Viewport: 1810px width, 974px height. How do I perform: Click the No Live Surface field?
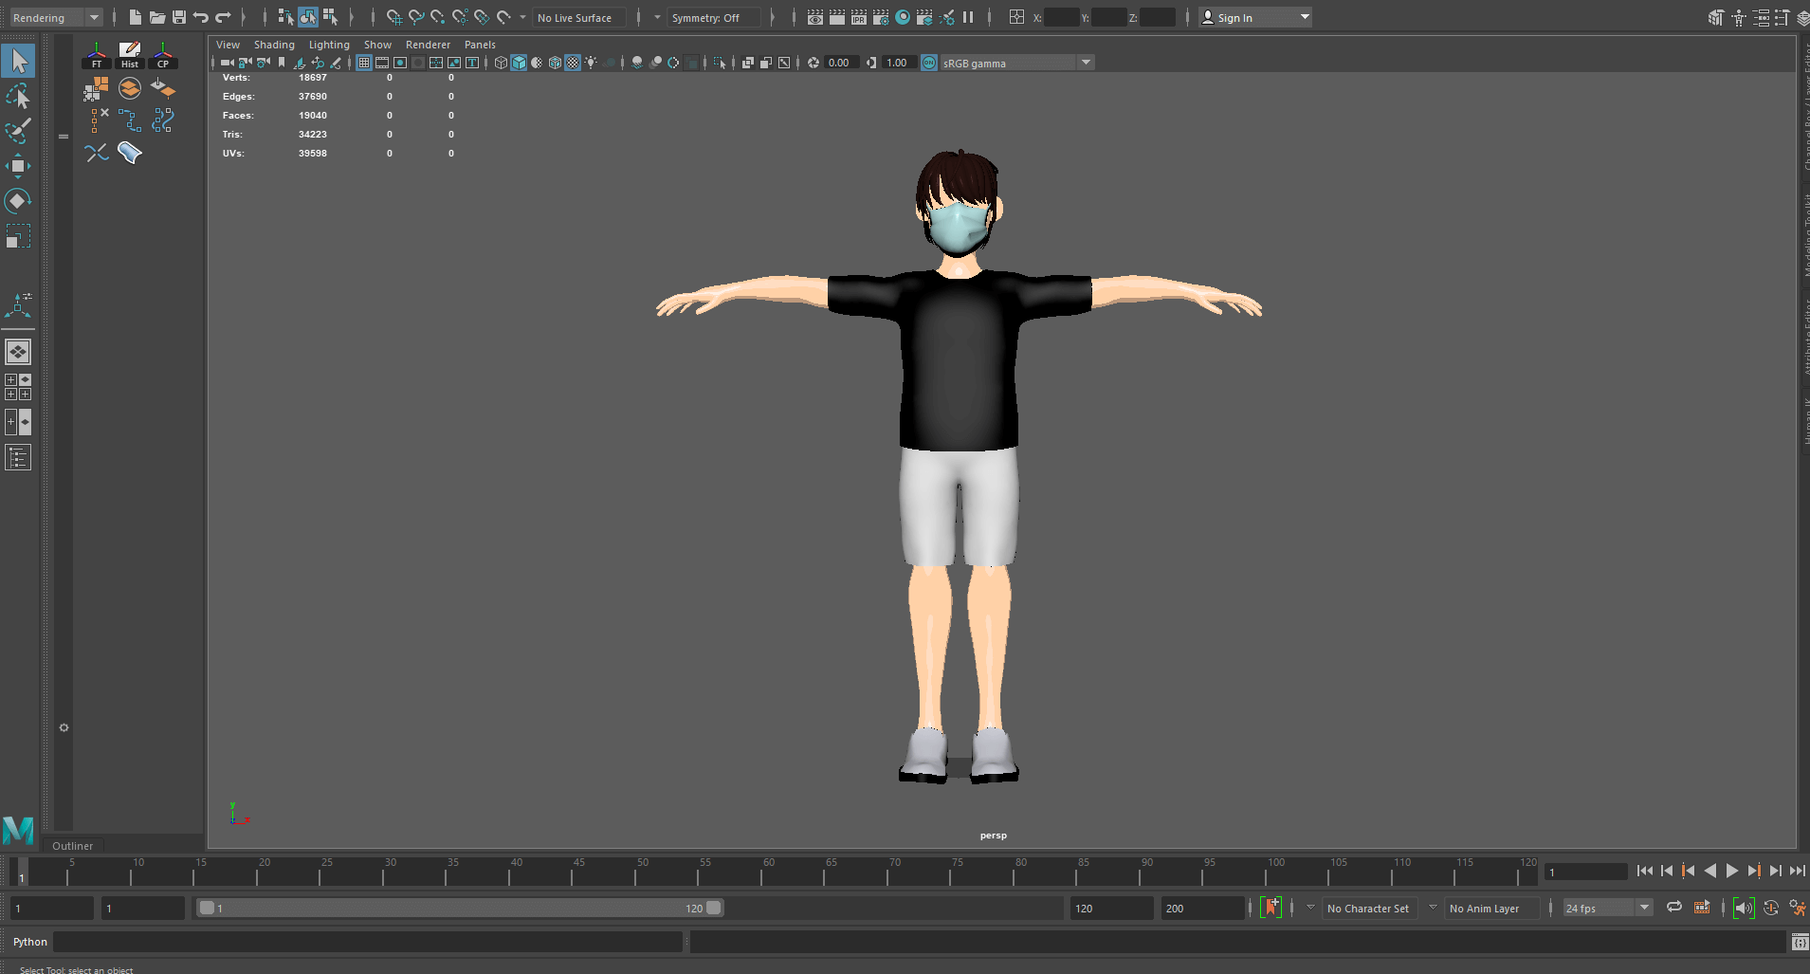(579, 17)
